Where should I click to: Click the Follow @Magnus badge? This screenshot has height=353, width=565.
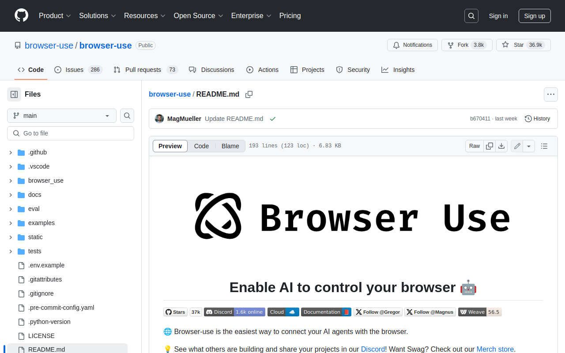coord(430,312)
